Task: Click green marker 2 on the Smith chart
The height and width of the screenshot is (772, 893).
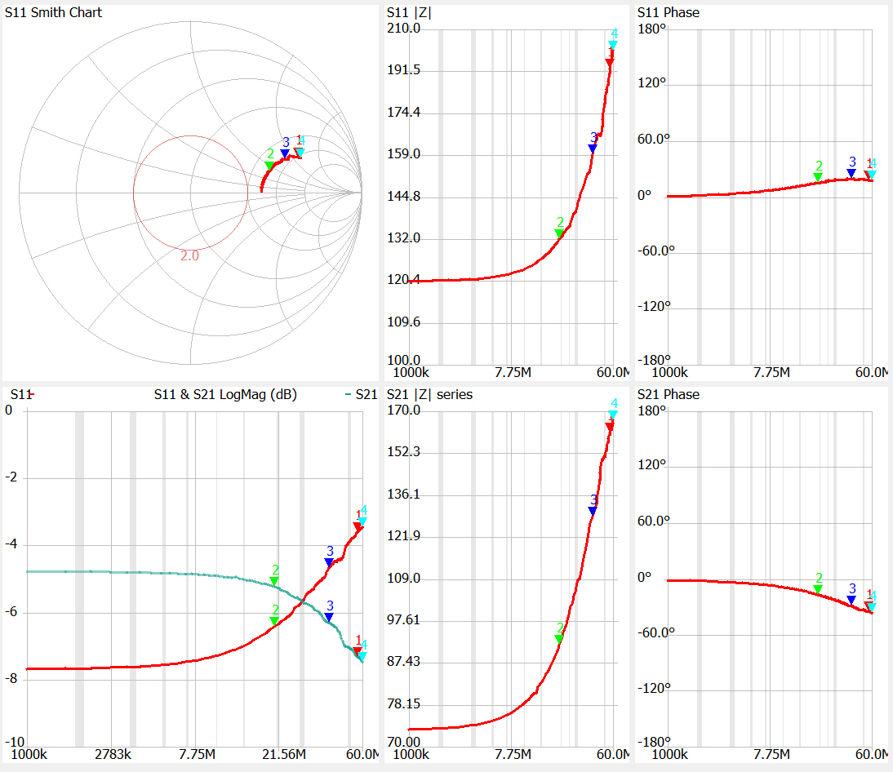Action: pos(269,166)
